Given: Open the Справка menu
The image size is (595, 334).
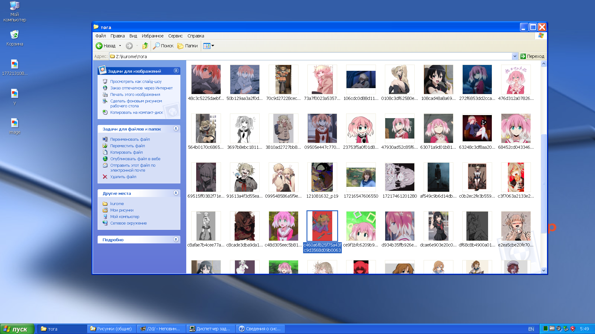Looking at the screenshot, I should click(196, 36).
